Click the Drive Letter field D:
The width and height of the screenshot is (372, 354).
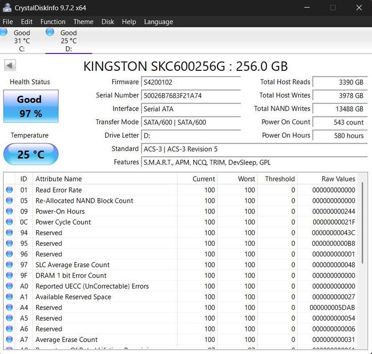tap(191, 136)
